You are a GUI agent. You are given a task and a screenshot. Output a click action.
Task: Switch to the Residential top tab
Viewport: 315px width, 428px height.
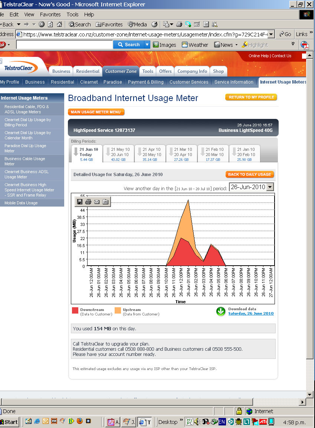tap(88, 71)
